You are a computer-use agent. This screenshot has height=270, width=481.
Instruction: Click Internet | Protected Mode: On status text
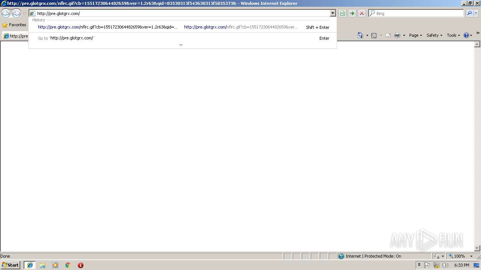(x=373, y=256)
